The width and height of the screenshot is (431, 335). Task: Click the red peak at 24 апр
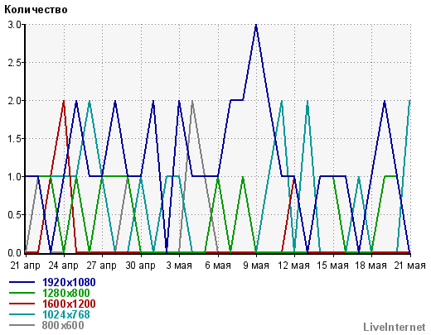pos(64,102)
